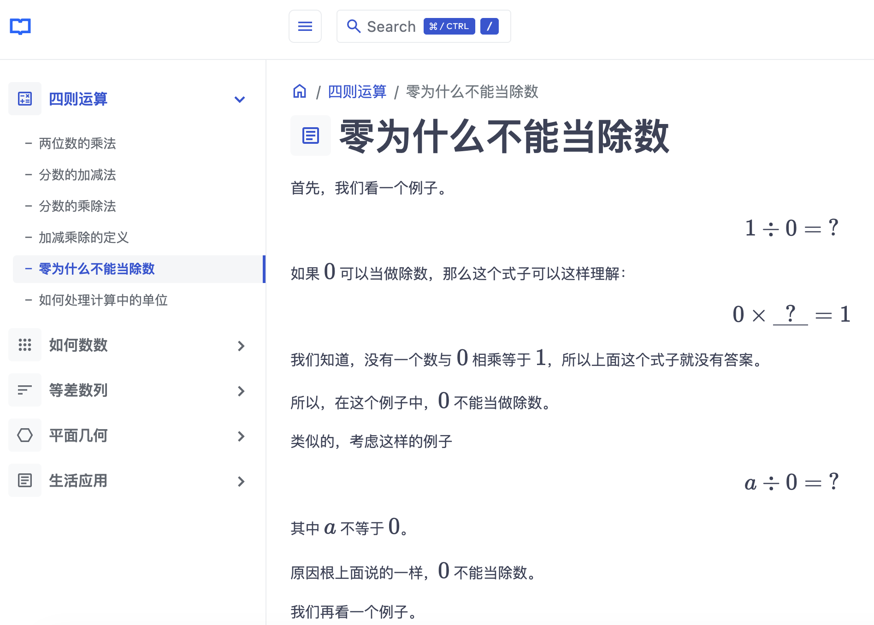
Task: Click the page icon next to the title
Action: click(310, 136)
